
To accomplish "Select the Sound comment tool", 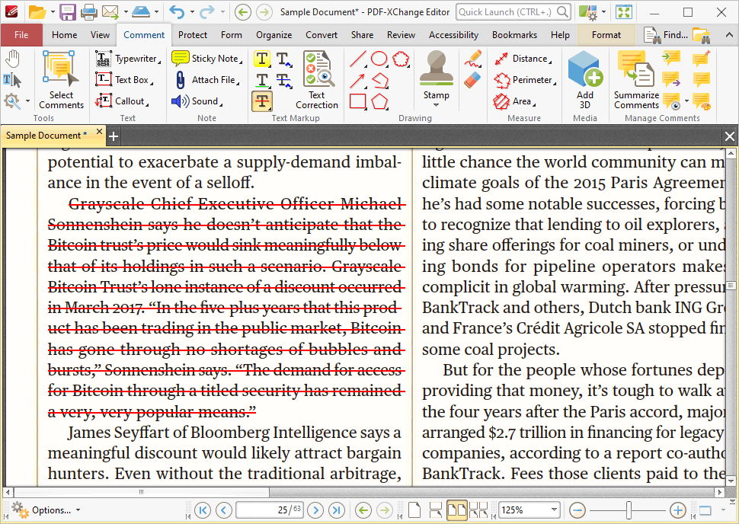I will 197,101.
